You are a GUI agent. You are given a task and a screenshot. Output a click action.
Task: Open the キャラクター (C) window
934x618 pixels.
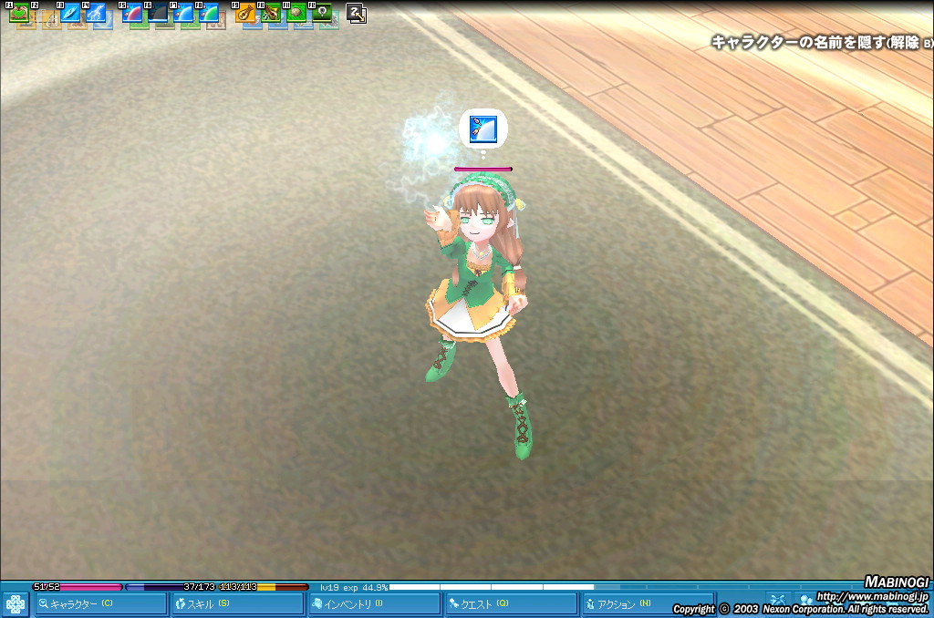pos(101,603)
